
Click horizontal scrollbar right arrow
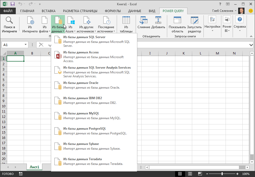click(x=247, y=167)
